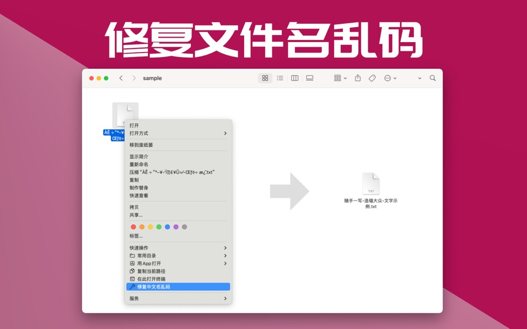Click the tag toolbar icon

(x=372, y=78)
